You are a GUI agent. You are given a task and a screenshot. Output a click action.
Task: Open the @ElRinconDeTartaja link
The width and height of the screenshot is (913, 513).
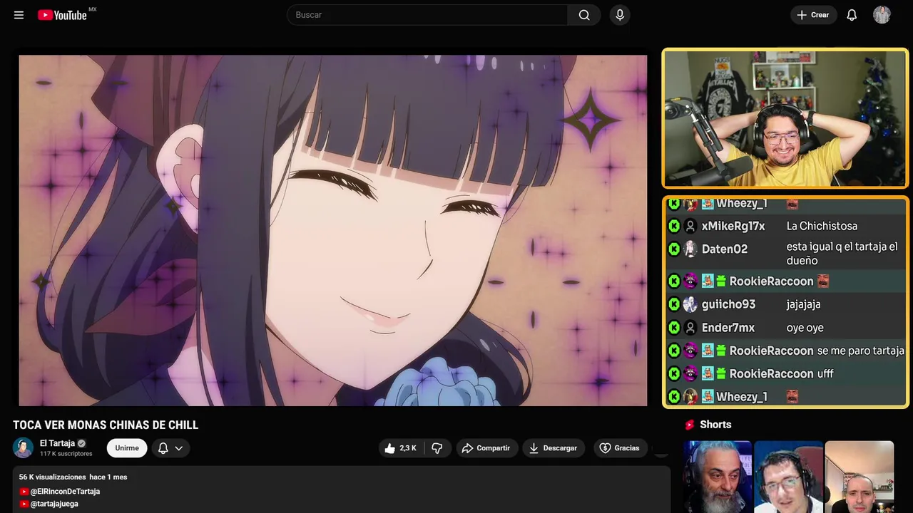65,492
